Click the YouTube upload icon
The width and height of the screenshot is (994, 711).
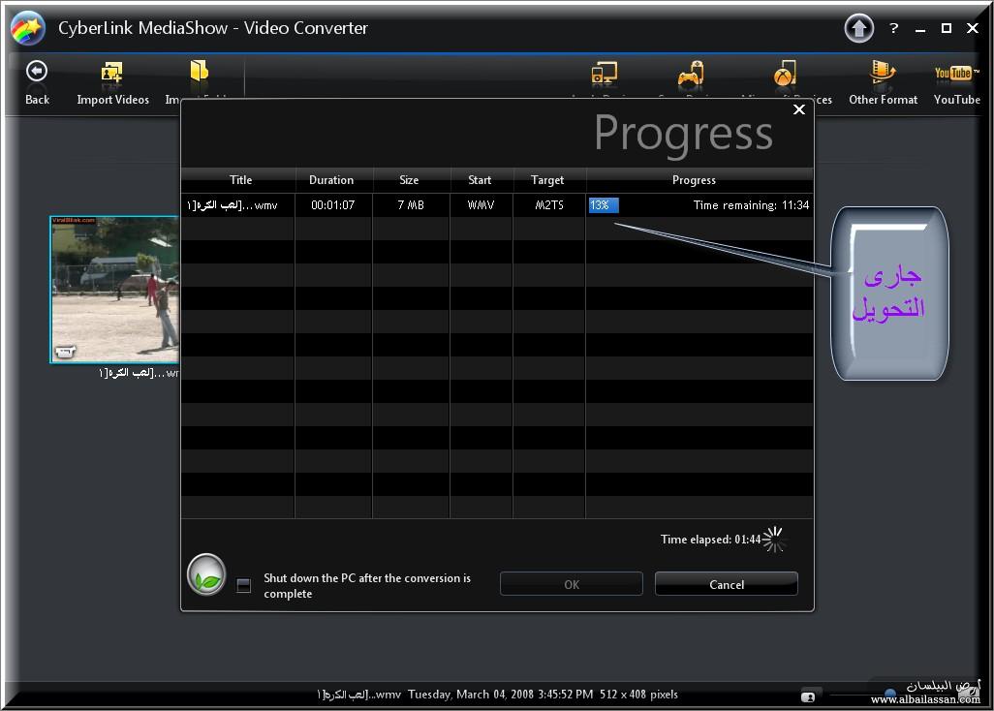pyautogui.click(x=956, y=73)
